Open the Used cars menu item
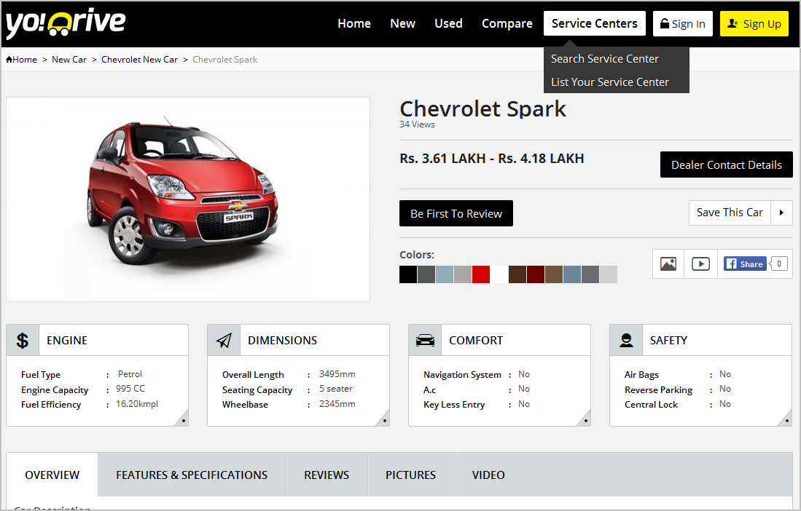The image size is (801, 511). pyautogui.click(x=448, y=23)
